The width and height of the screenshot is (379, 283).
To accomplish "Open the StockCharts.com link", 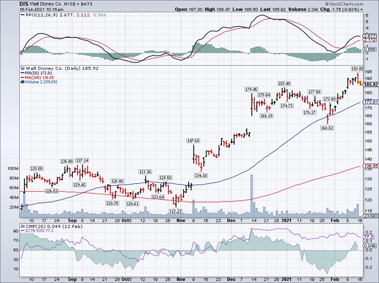I will [x=346, y=4].
